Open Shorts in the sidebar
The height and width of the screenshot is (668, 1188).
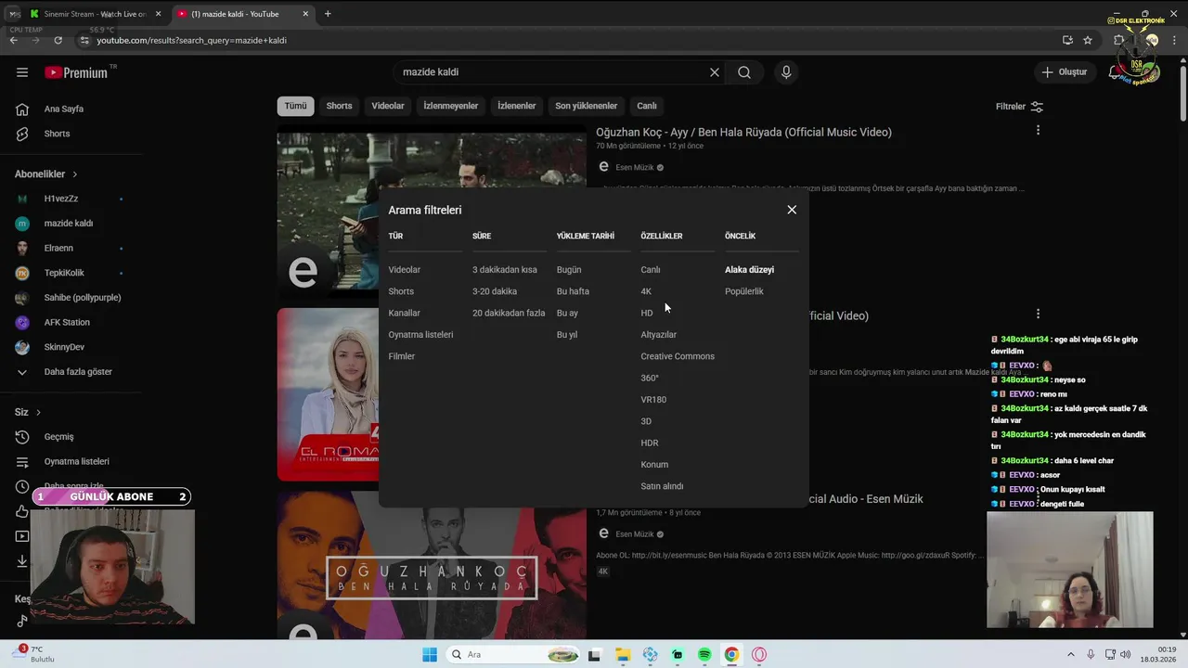click(57, 134)
